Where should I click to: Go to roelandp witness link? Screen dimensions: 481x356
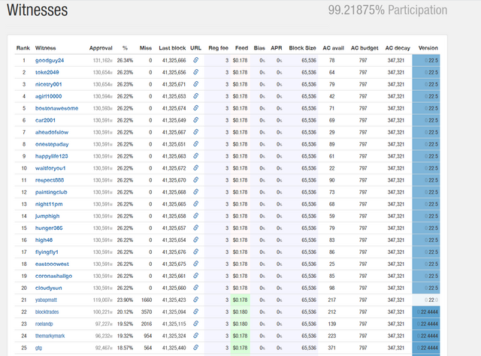pyautogui.click(x=44, y=324)
